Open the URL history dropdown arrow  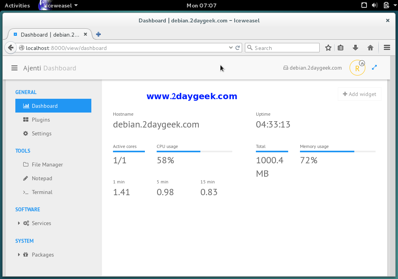click(x=231, y=48)
